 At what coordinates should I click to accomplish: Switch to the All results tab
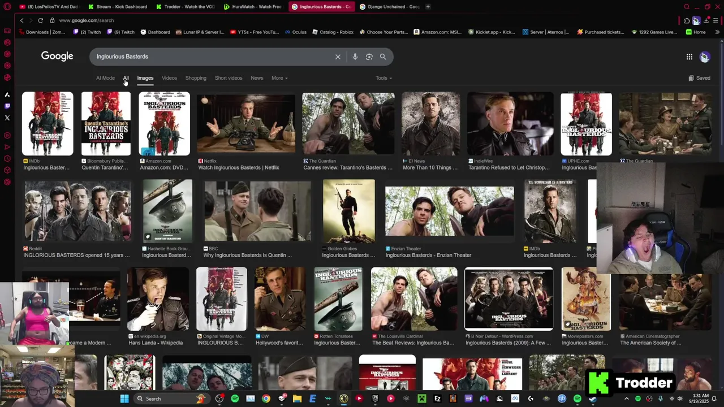tap(126, 78)
